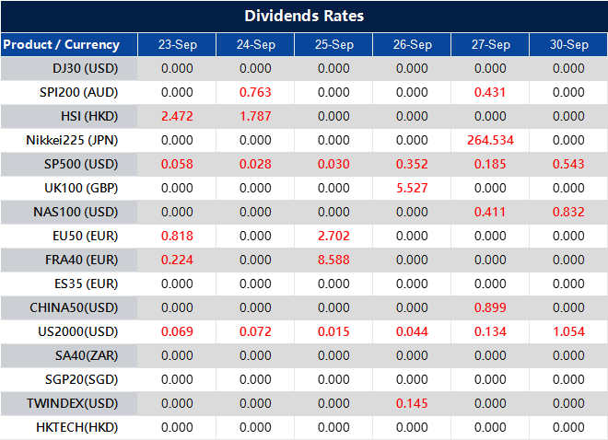Select the 0.543 SP500 dividend cell
Image resolution: width=608 pixels, height=440 pixels.
click(568, 164)
